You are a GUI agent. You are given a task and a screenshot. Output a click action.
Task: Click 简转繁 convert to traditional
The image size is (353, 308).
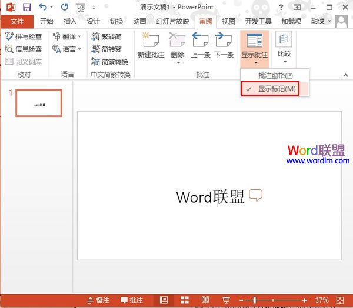point(106,49)
